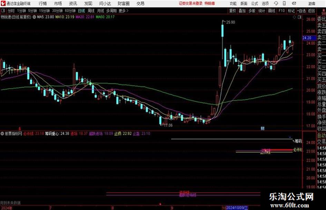Click the 用到未来数据 warning text

[10, 203]
